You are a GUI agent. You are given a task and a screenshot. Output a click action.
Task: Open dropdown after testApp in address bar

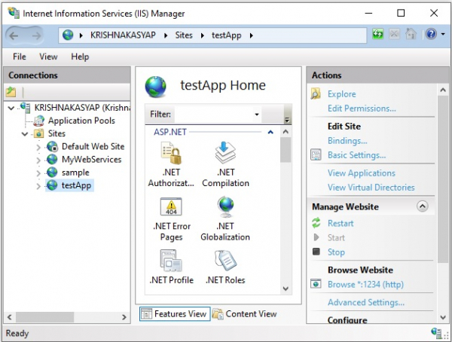pos(252,35)
